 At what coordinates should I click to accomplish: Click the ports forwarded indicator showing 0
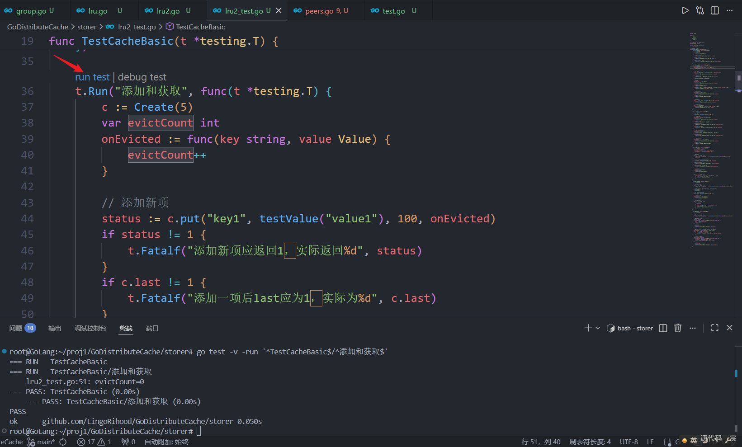(x=128, y=442)
